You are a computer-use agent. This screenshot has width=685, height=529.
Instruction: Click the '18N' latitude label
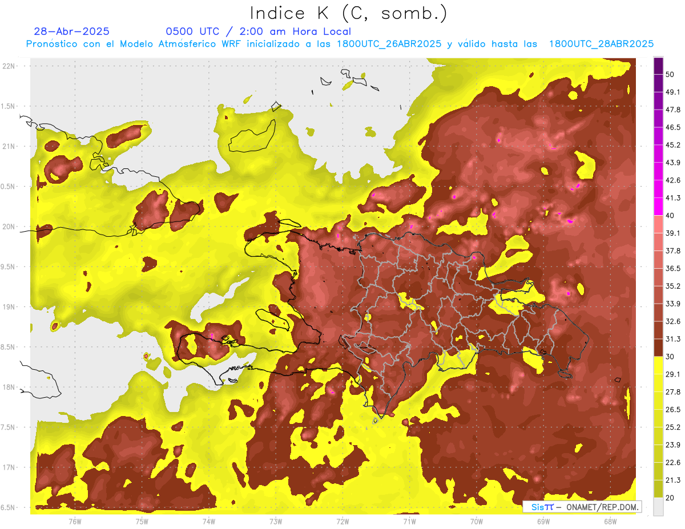(10, 387)
